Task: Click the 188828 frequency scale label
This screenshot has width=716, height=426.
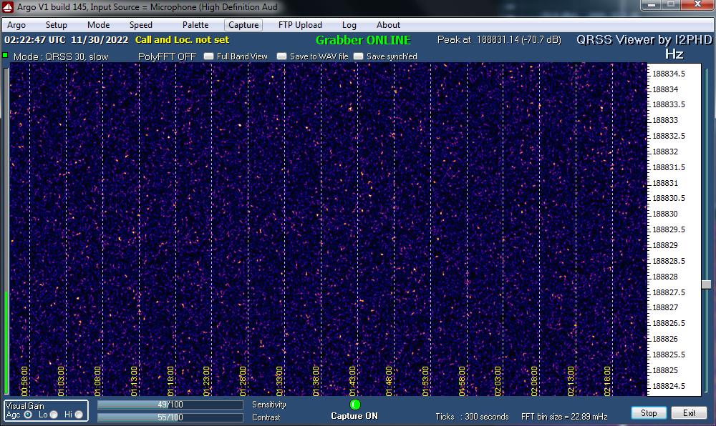Action: (665, 277)
